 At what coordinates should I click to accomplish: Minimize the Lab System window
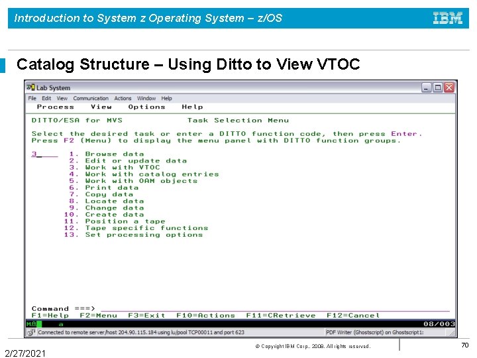click(x=426, y=88)
